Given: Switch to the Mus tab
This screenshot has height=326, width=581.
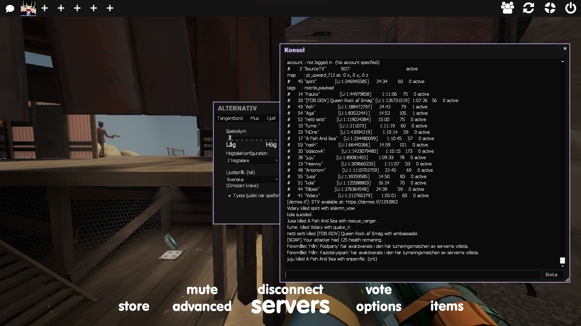Looking at the screenshot, I should click(x=254, y=118).
